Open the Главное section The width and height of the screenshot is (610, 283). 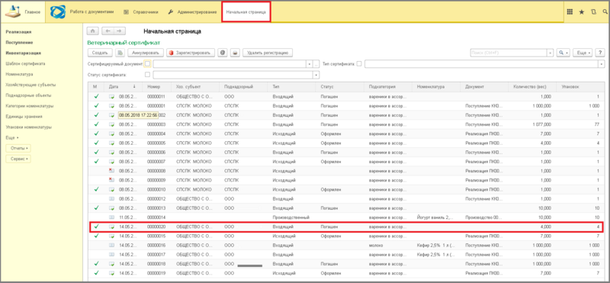point(23,12)
